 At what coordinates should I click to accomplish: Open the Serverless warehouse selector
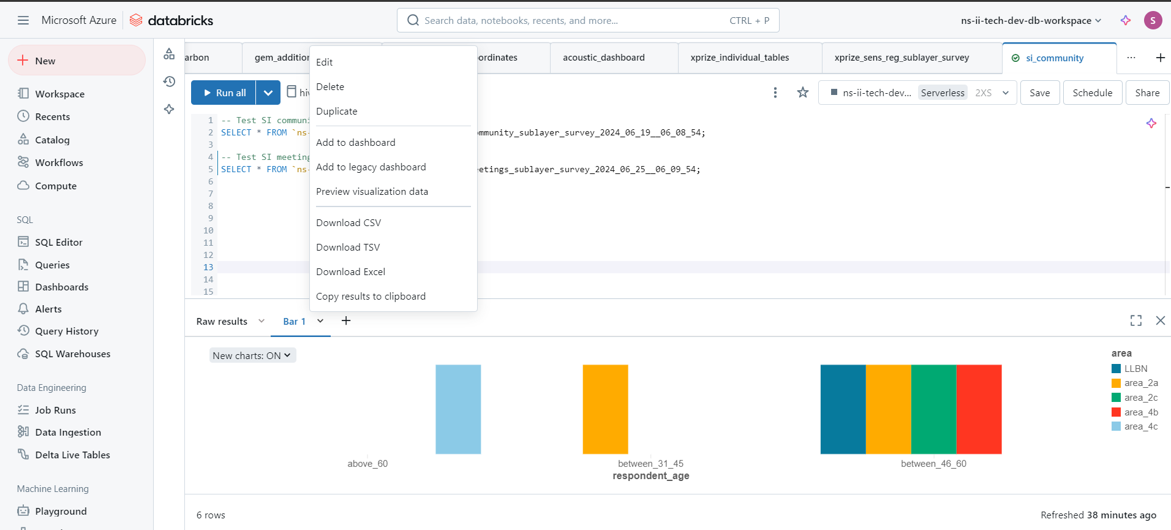917,93
